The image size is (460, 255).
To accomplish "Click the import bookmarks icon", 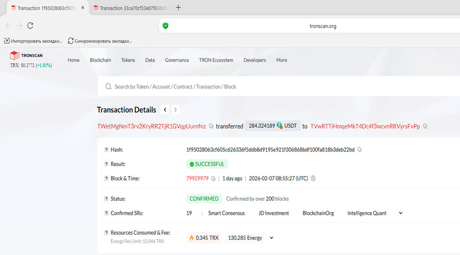I will pyautogui.click(x=7, y=41).
